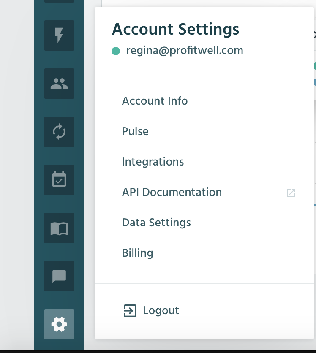Click the settings gear sidebar icon
Image resolution: width=316 pixels, height=353 pixels.
(x=59, y=324)
